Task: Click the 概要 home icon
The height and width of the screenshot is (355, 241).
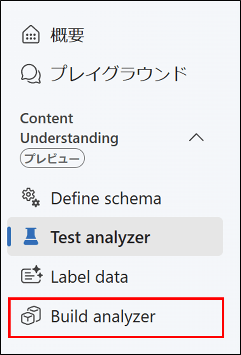Action: tap(31, 35)
